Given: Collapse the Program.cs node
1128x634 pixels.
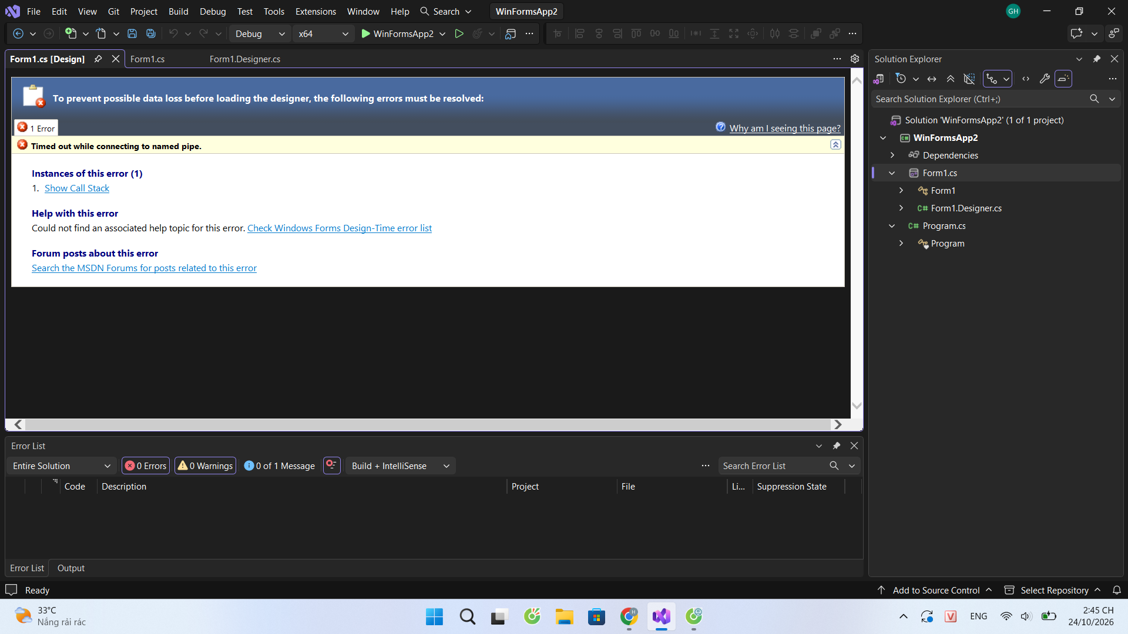Looking at the screenshot, I should [x=892, y=225].
